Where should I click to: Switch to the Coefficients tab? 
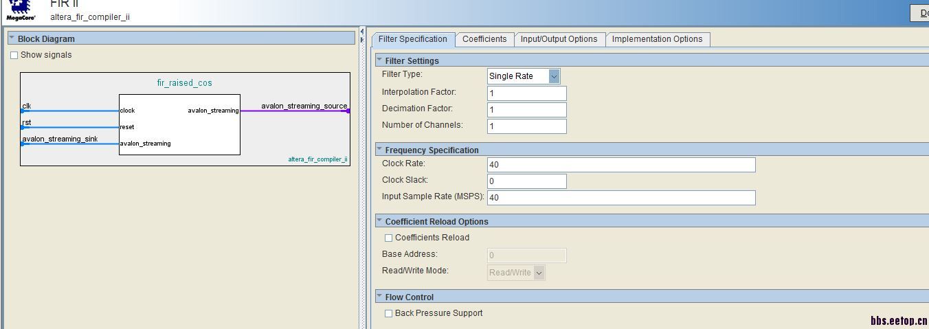tap(484, 39)
